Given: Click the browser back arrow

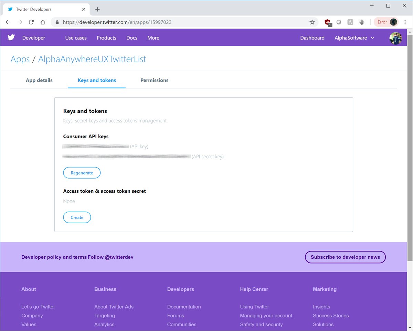Looking at the screenshot, I should (x=8, y=22).
